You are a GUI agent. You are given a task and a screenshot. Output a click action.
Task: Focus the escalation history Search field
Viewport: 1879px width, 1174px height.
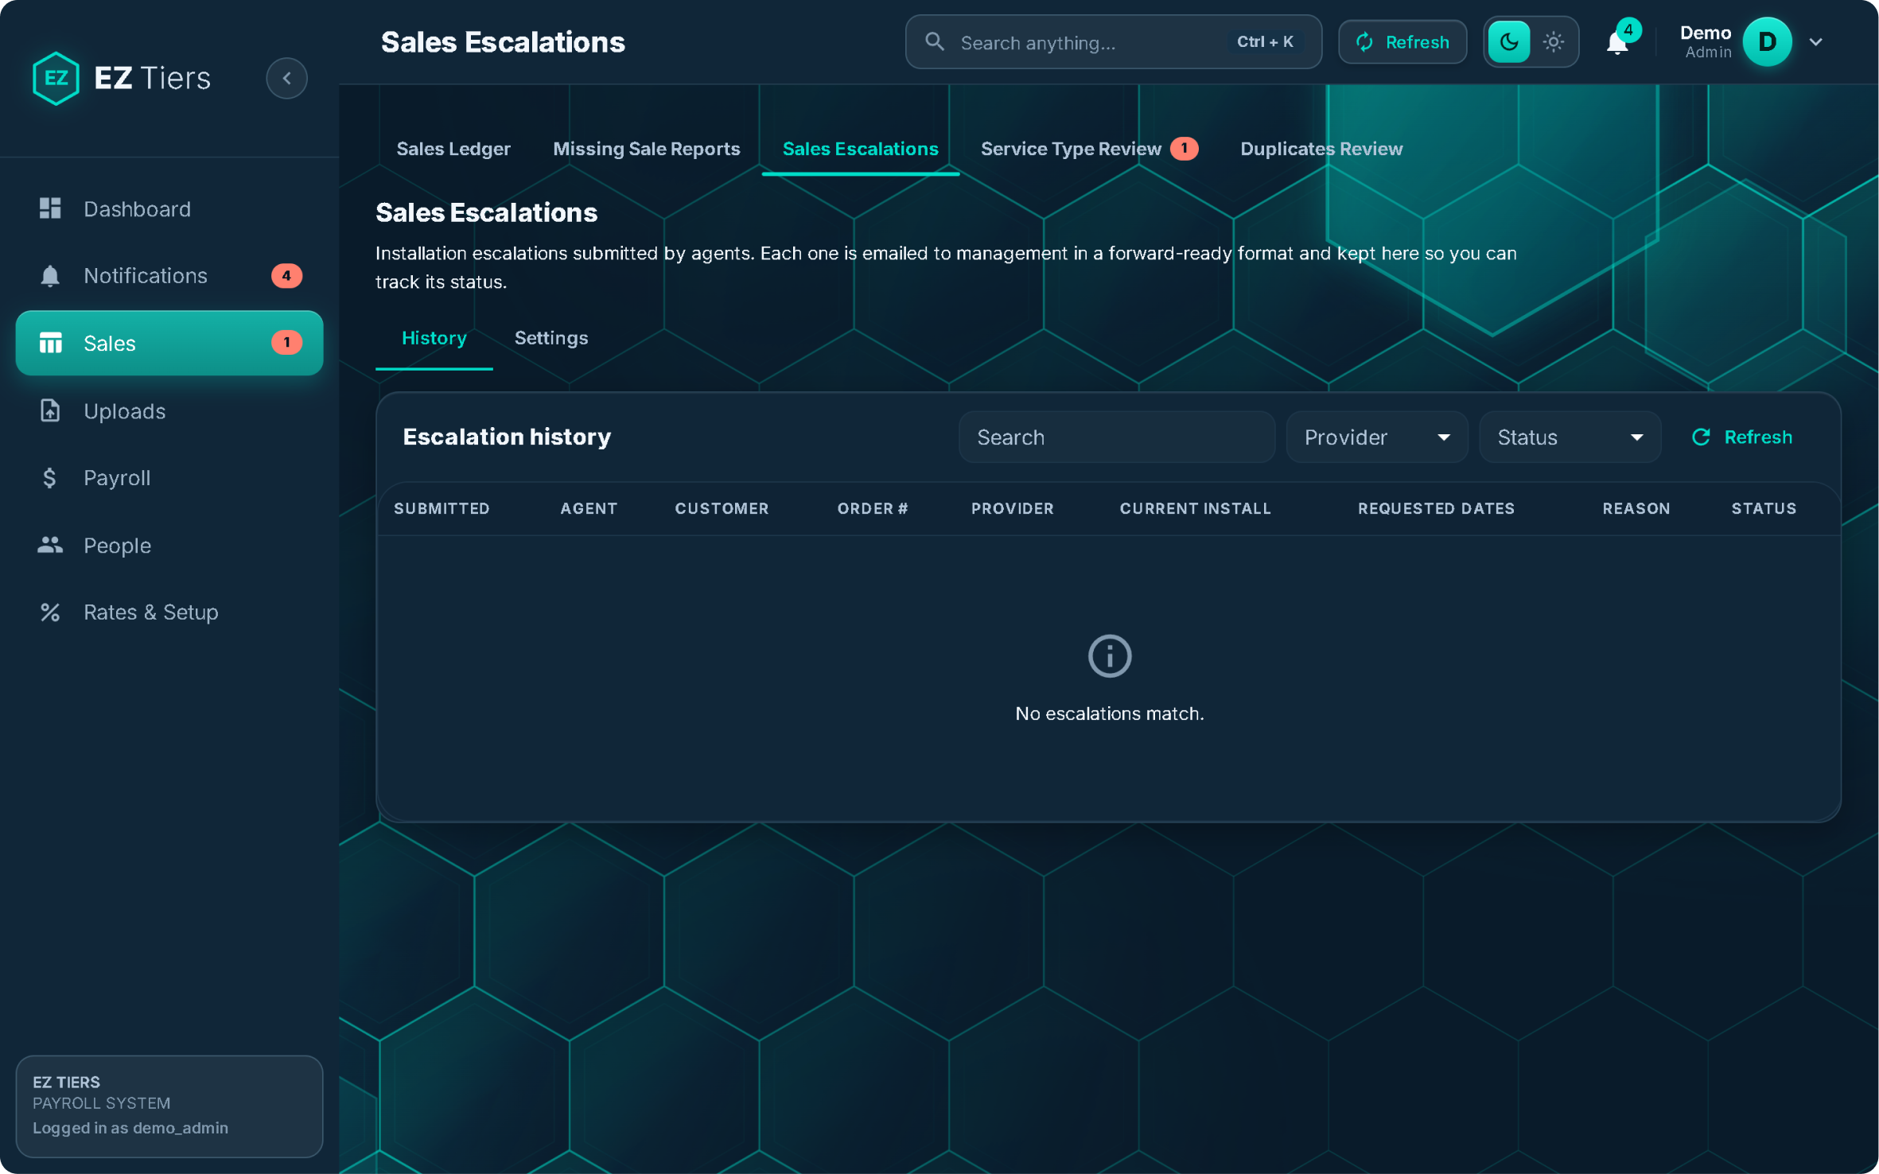coord(1116,437)
